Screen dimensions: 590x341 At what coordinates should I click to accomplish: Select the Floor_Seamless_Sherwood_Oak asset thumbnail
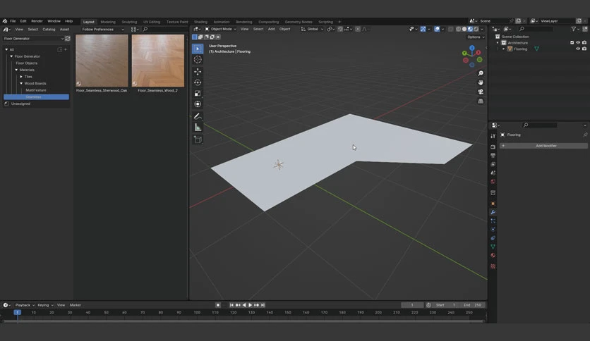click(102, 61)
